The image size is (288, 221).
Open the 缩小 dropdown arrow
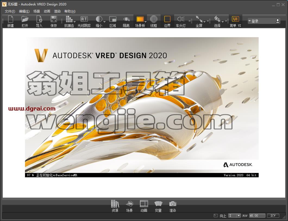[105, 22]
